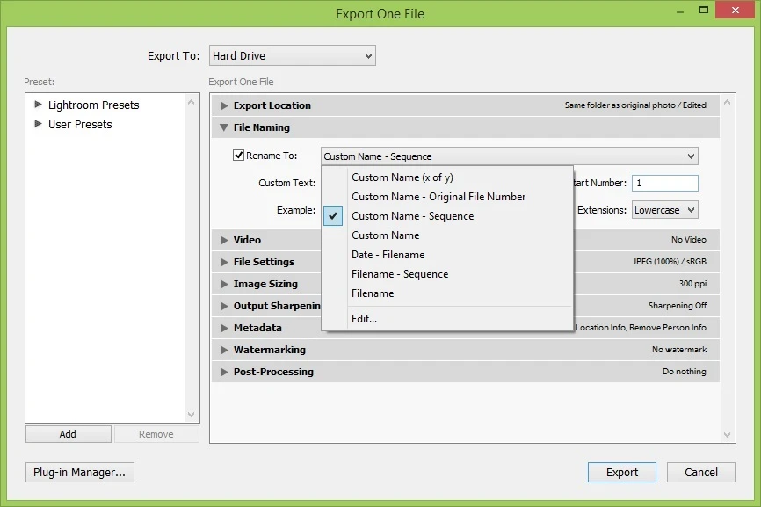Expand Lightroom Presets tree item

pyautogui.click(x=38, y=105)
